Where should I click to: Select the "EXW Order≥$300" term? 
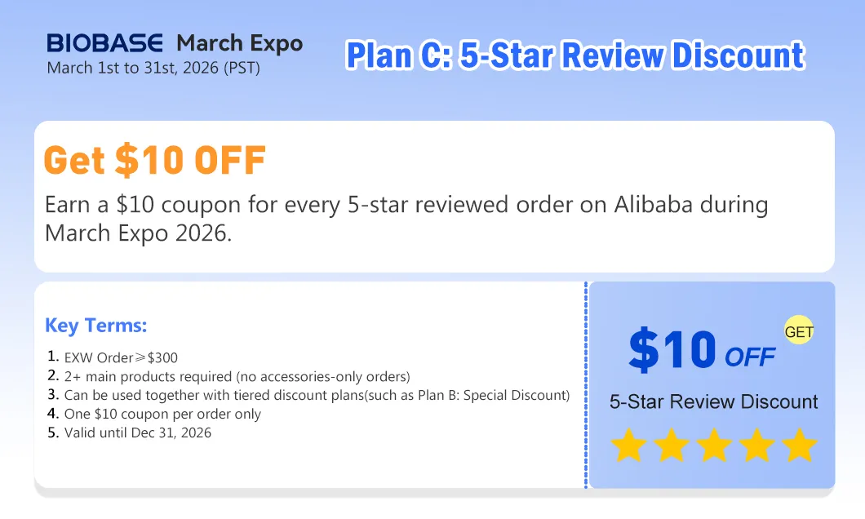coord(121,357)
